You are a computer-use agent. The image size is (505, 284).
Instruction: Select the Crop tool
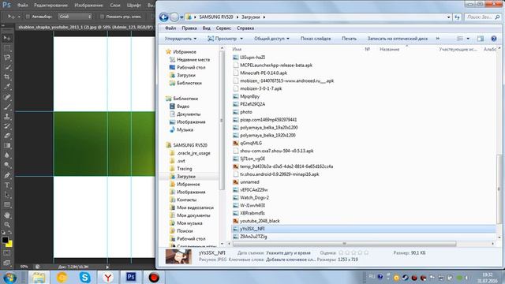coord(7,77)
